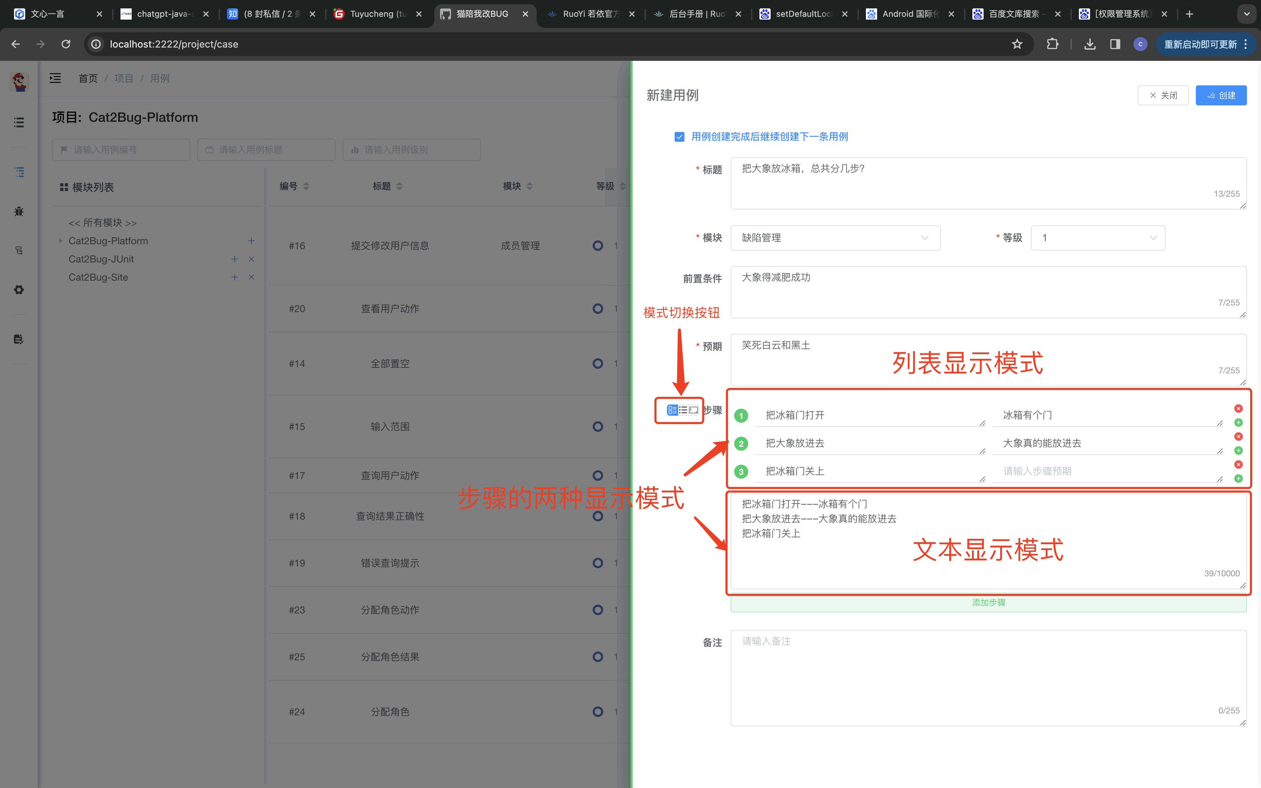The width and height of the screenshot is (1261, 788).
Task: Switch to Tuyucheng browser tab
Action: coord(377,14)
